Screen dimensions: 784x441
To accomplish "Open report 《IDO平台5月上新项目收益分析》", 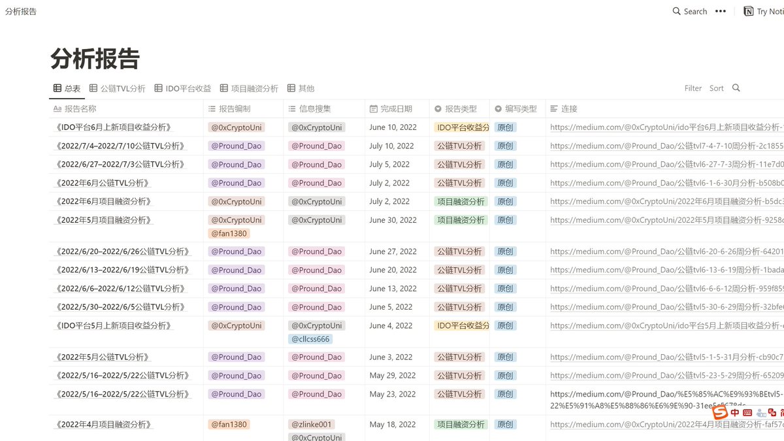I will pos(114,325).
